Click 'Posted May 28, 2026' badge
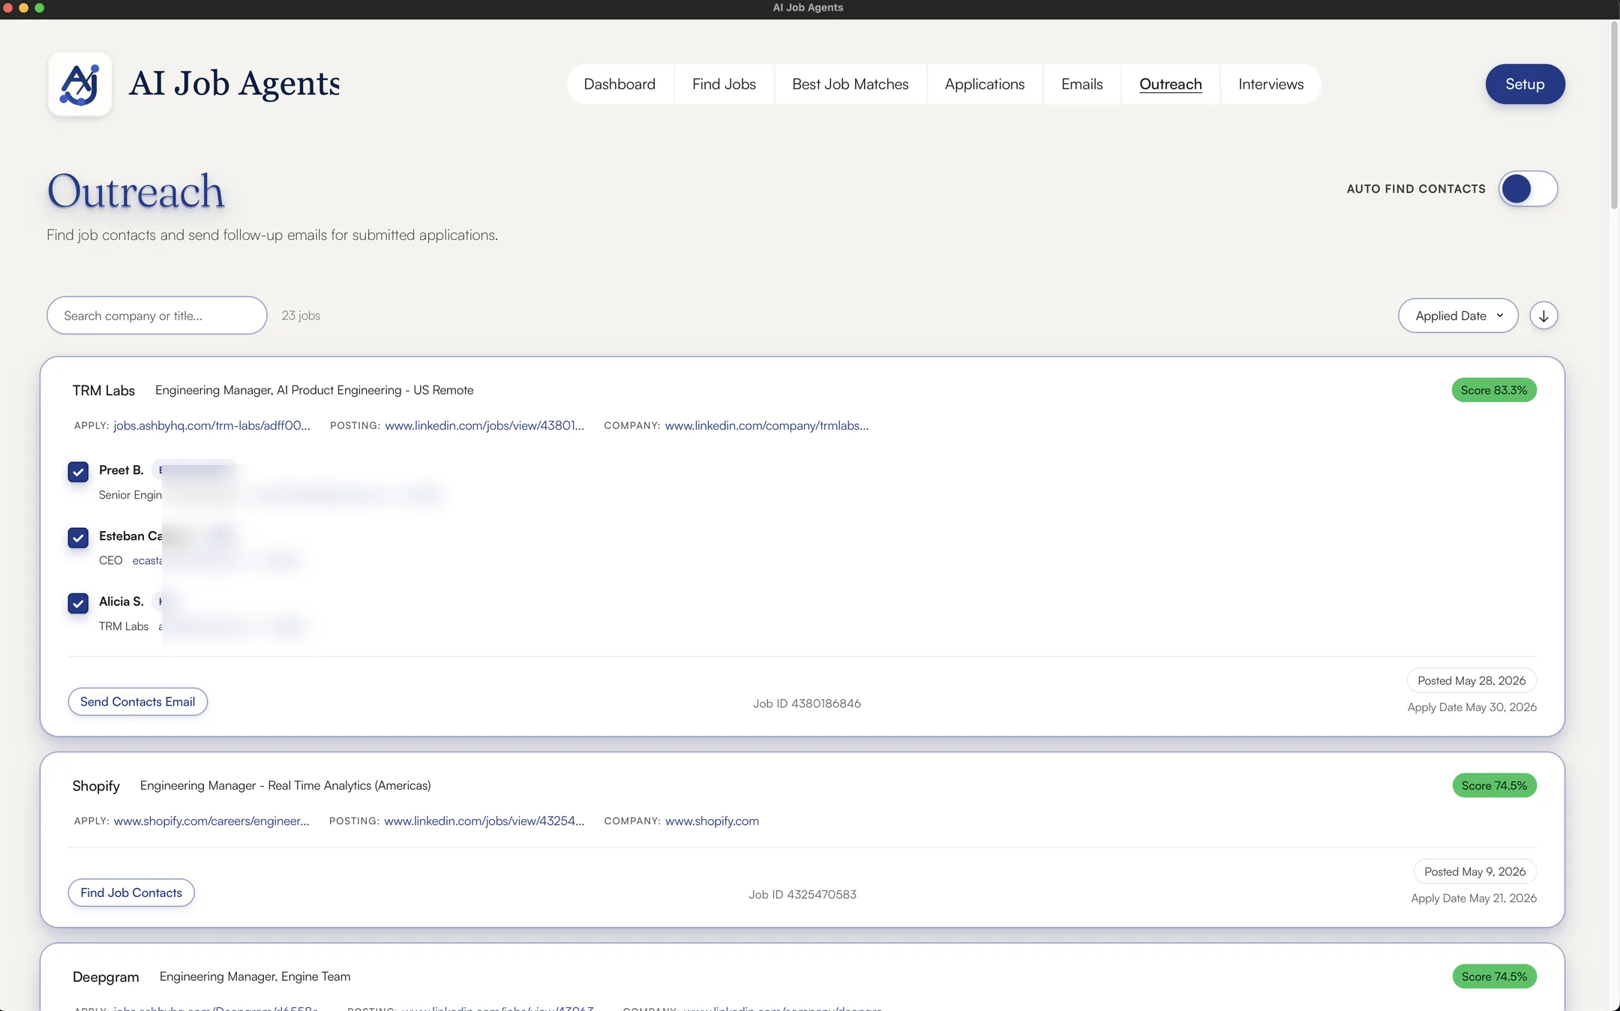1620x1011 pixels. pos(1471,681)
